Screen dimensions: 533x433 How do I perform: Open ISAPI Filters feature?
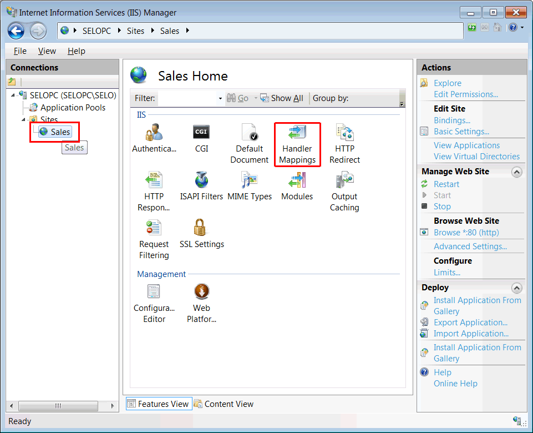[201, 186]
